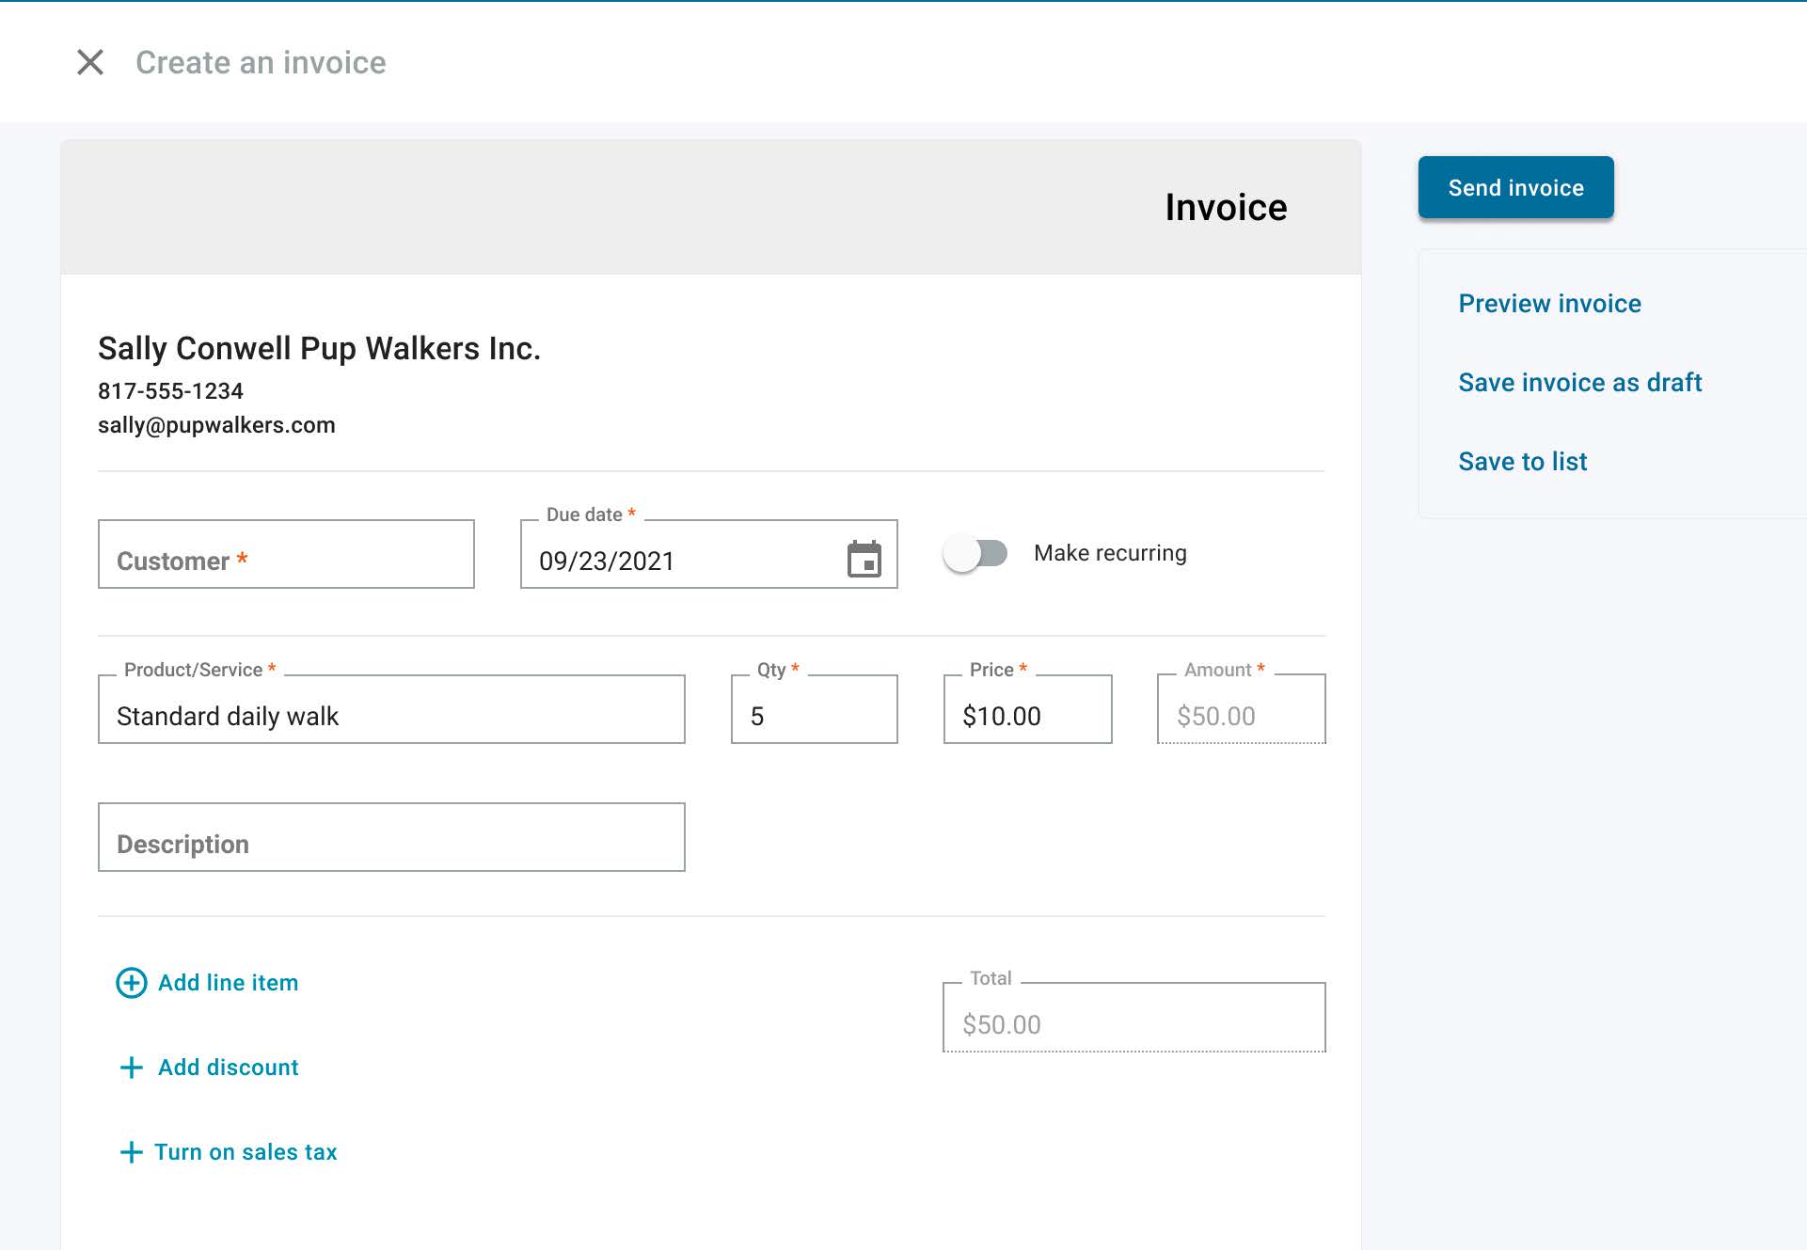Click the Qty field containing 5
Image resolution: width=1807 pixels, height=1250 pixels.
pos(815,709)
